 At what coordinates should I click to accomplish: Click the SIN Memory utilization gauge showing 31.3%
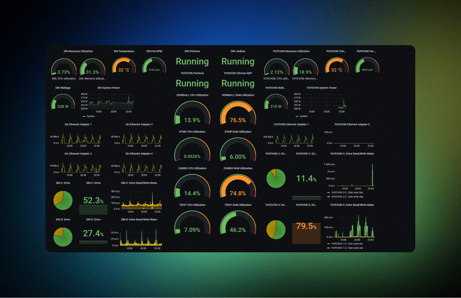pos(92,67)
